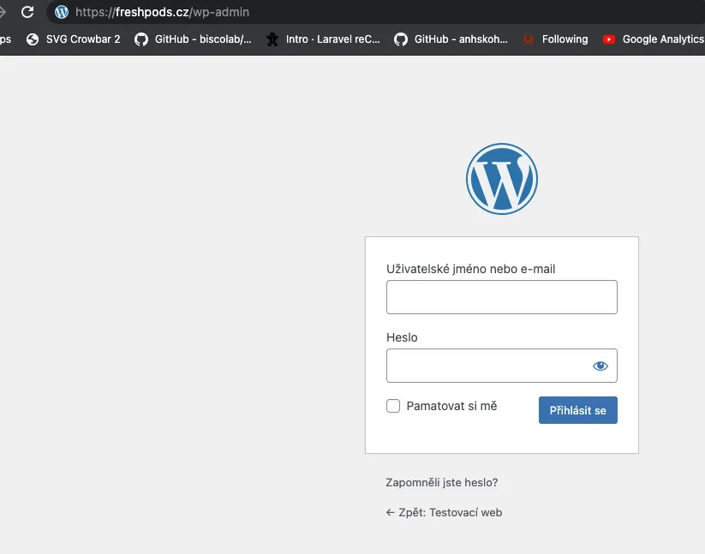Focus the Heslo password field
The width and height of the screenshot is (705, 554).
tap(502, 366)
